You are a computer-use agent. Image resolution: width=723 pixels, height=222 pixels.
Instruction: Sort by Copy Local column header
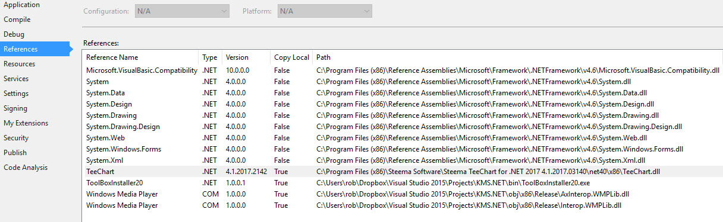pyautogui.click(x=291, y=57)
